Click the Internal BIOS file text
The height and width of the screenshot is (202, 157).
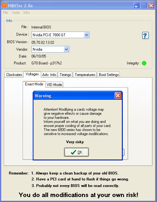tap(41, 27)
